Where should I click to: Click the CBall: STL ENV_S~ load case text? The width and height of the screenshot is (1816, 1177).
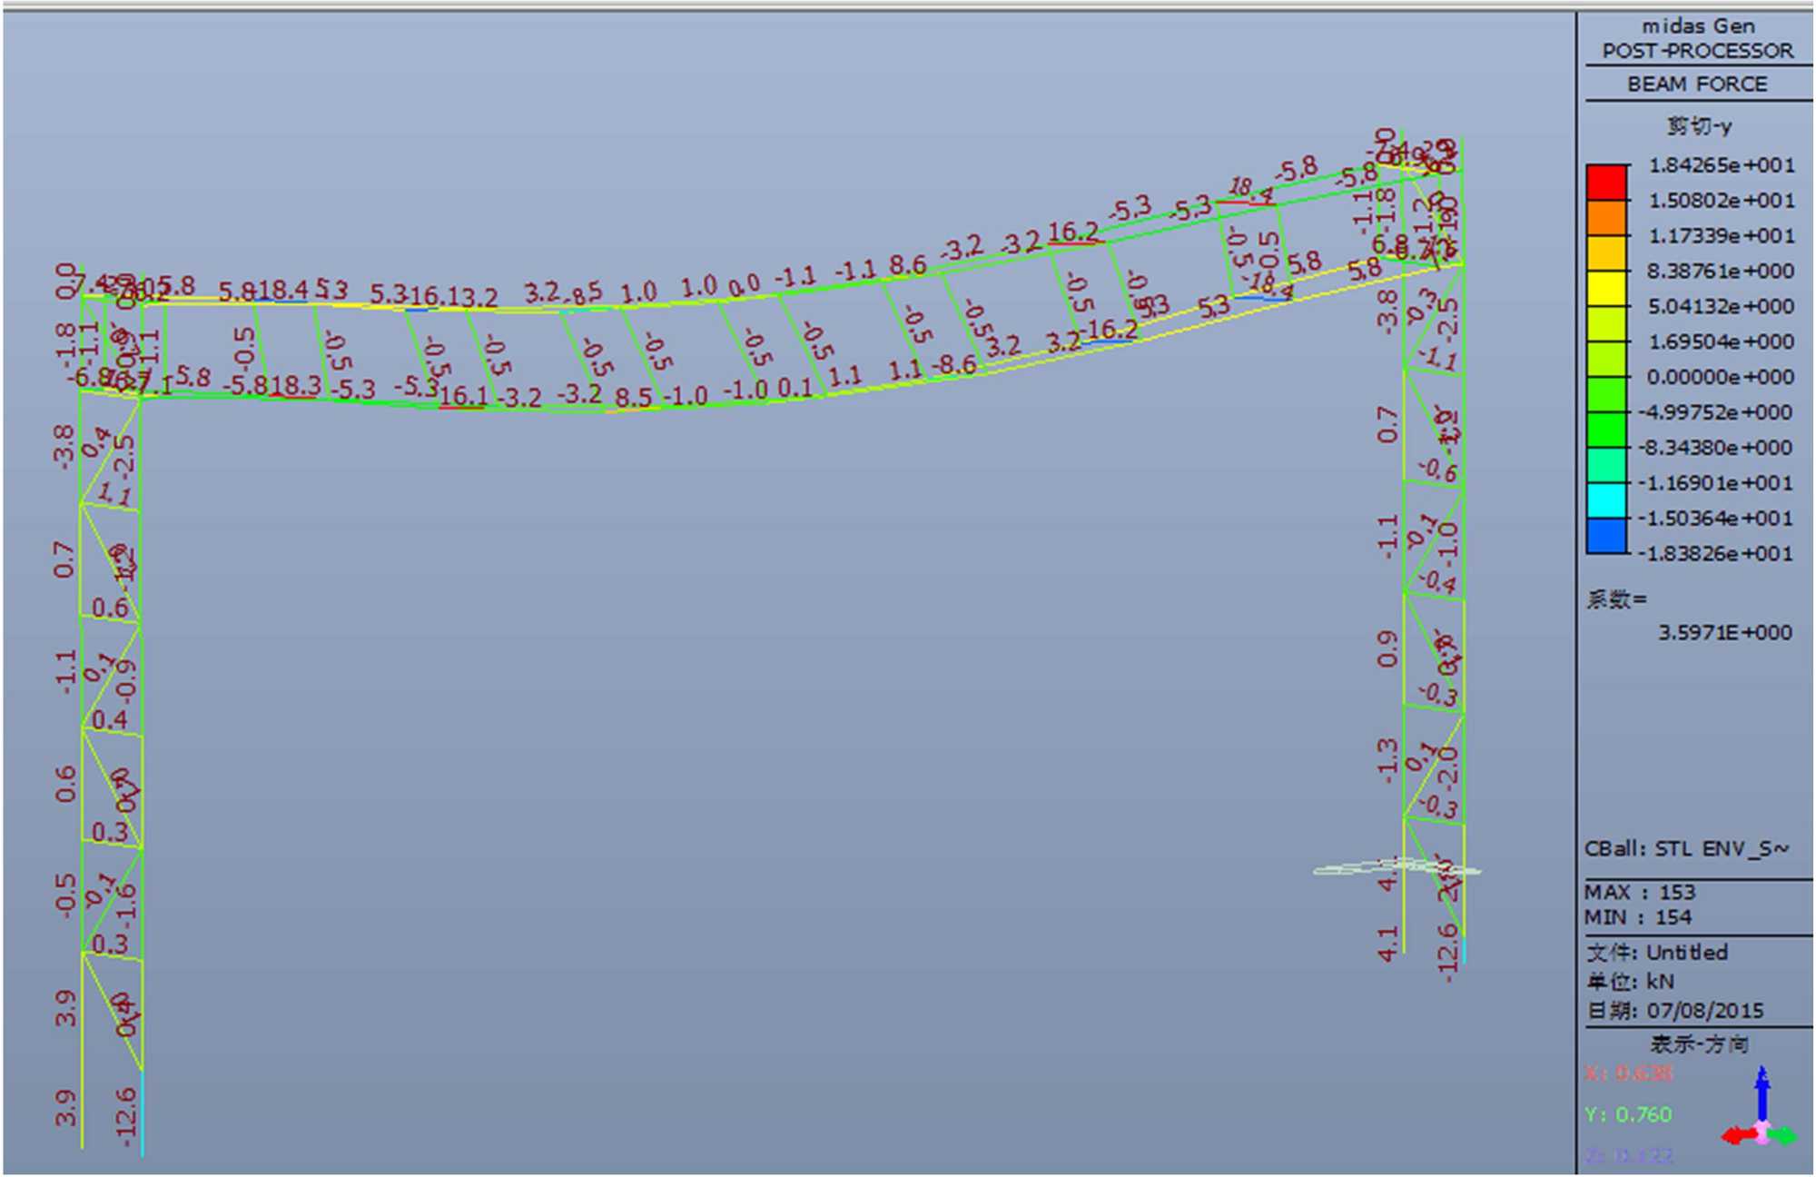click(1686, 849)
